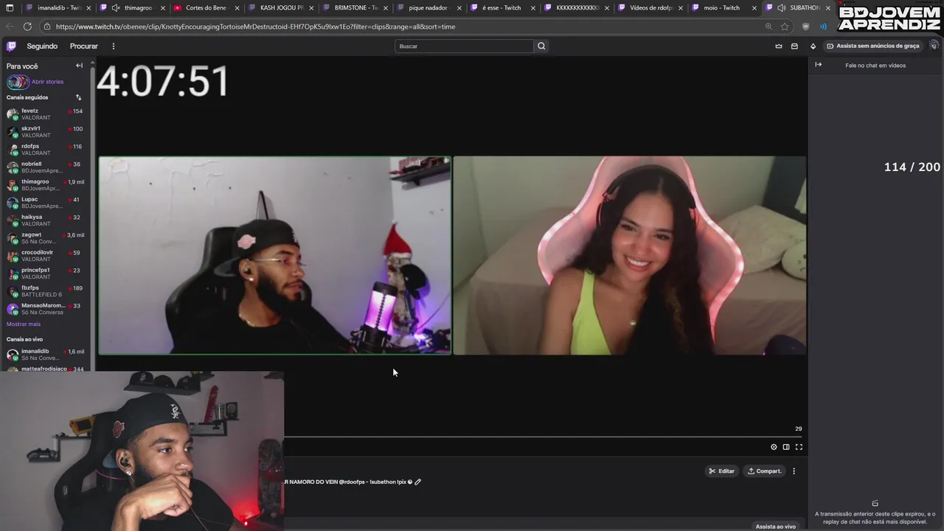Click the clip video to pause
Screen dimensions: 944x531
tap(452, 255)
